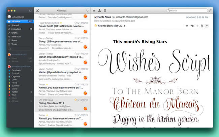Click the reply arrow in the All Inbox header
The image size is (219, 137).
(x=87, y=10)
